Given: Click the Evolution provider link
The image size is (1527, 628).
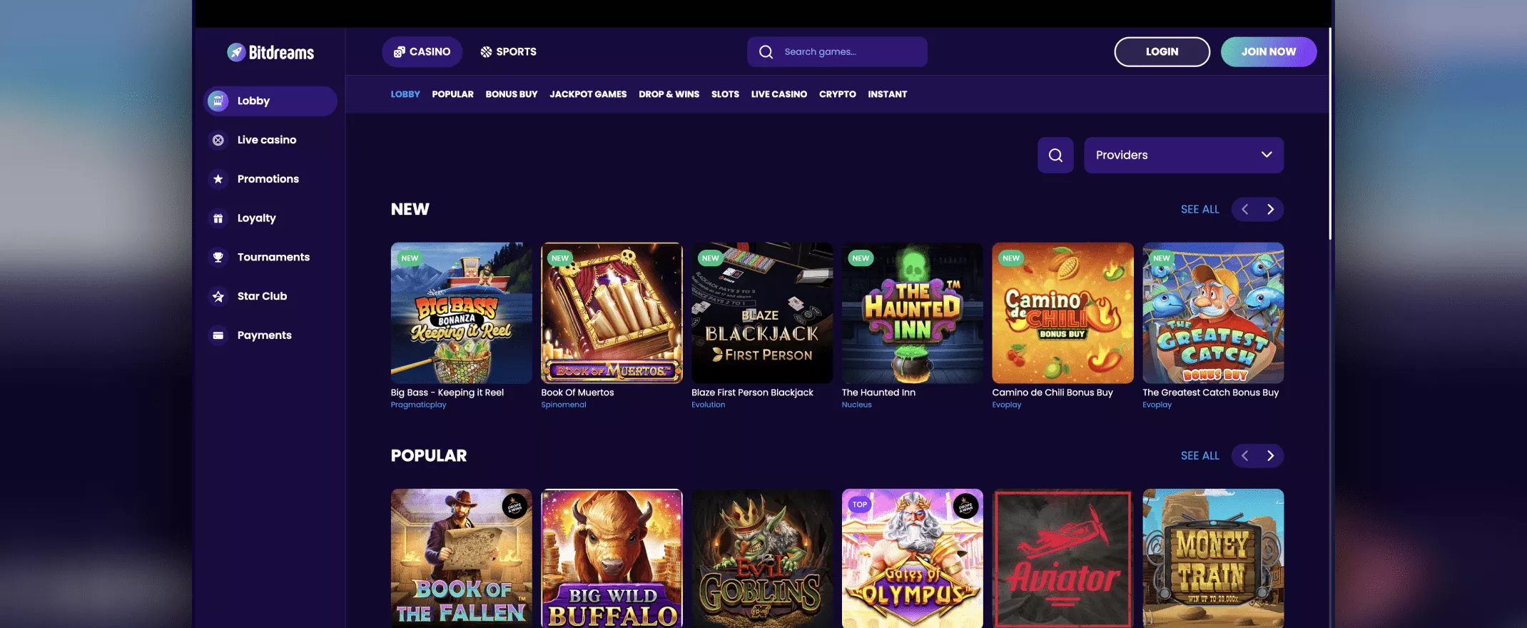Looking at the screenshot, I should point(708,405).
